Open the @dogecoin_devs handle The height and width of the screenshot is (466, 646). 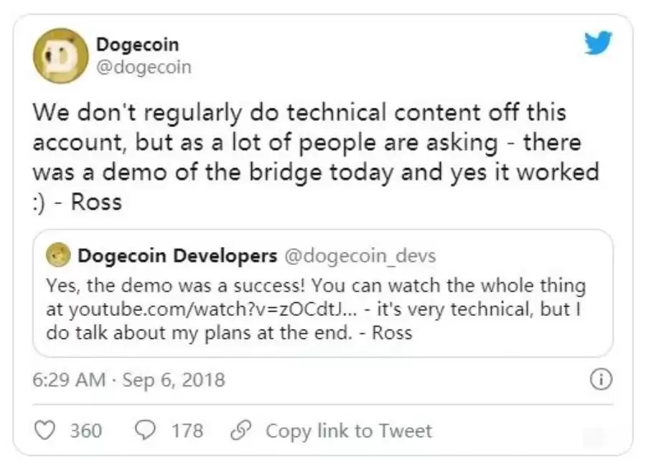[x=360, y=255]
